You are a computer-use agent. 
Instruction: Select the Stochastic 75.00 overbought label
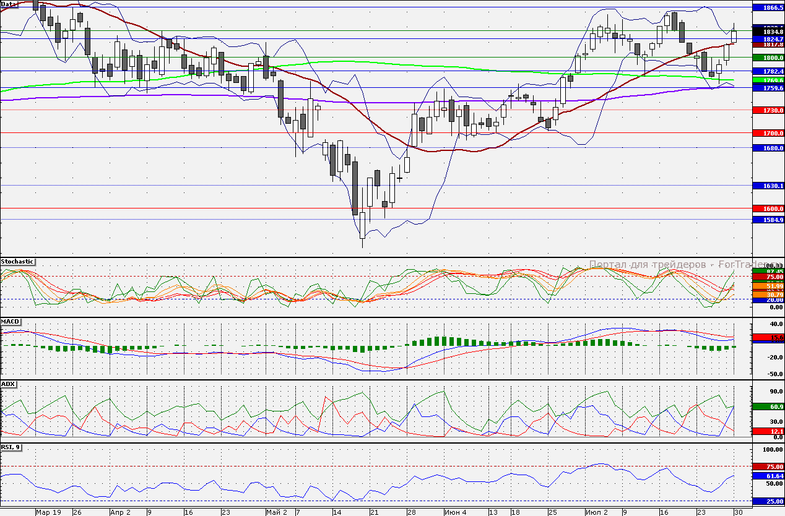pos(768,277)
